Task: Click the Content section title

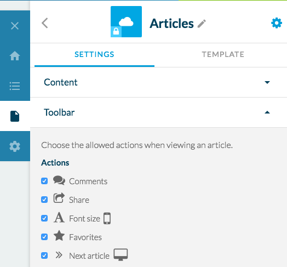Action: [61, 82]
